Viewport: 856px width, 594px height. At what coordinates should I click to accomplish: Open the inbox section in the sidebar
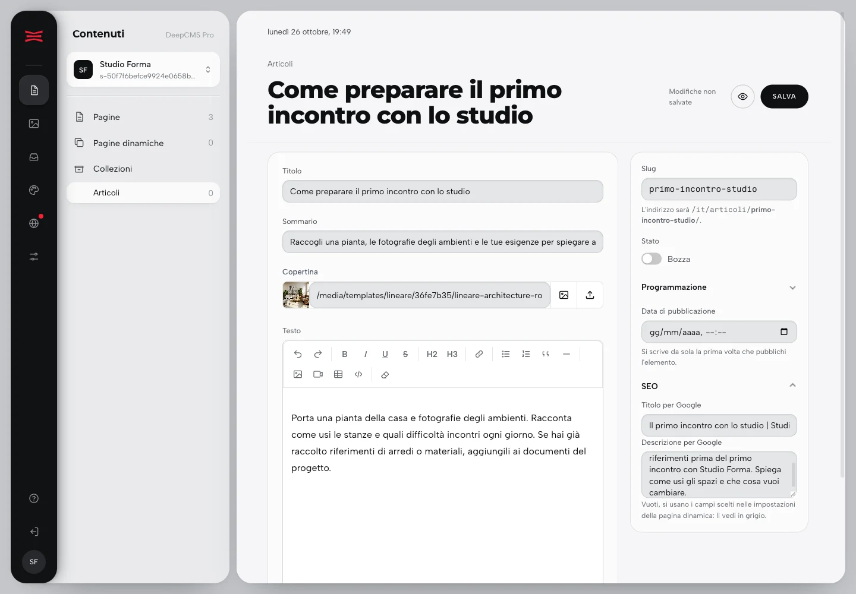click(x=34, y=157)
